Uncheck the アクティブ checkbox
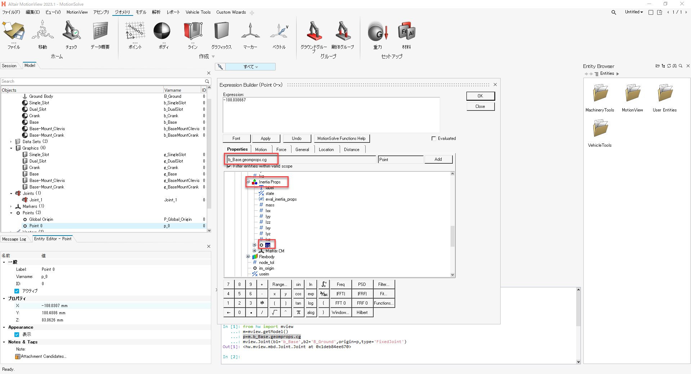 [x=17, y=291]
